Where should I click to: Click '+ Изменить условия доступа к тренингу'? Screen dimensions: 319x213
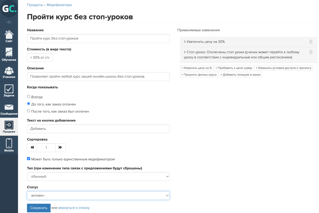tap(284, 68)
